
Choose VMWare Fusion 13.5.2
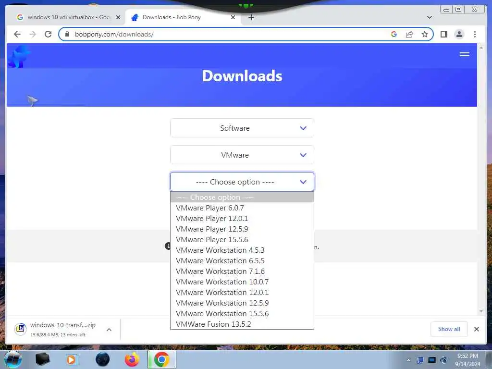tap(242, 324)
